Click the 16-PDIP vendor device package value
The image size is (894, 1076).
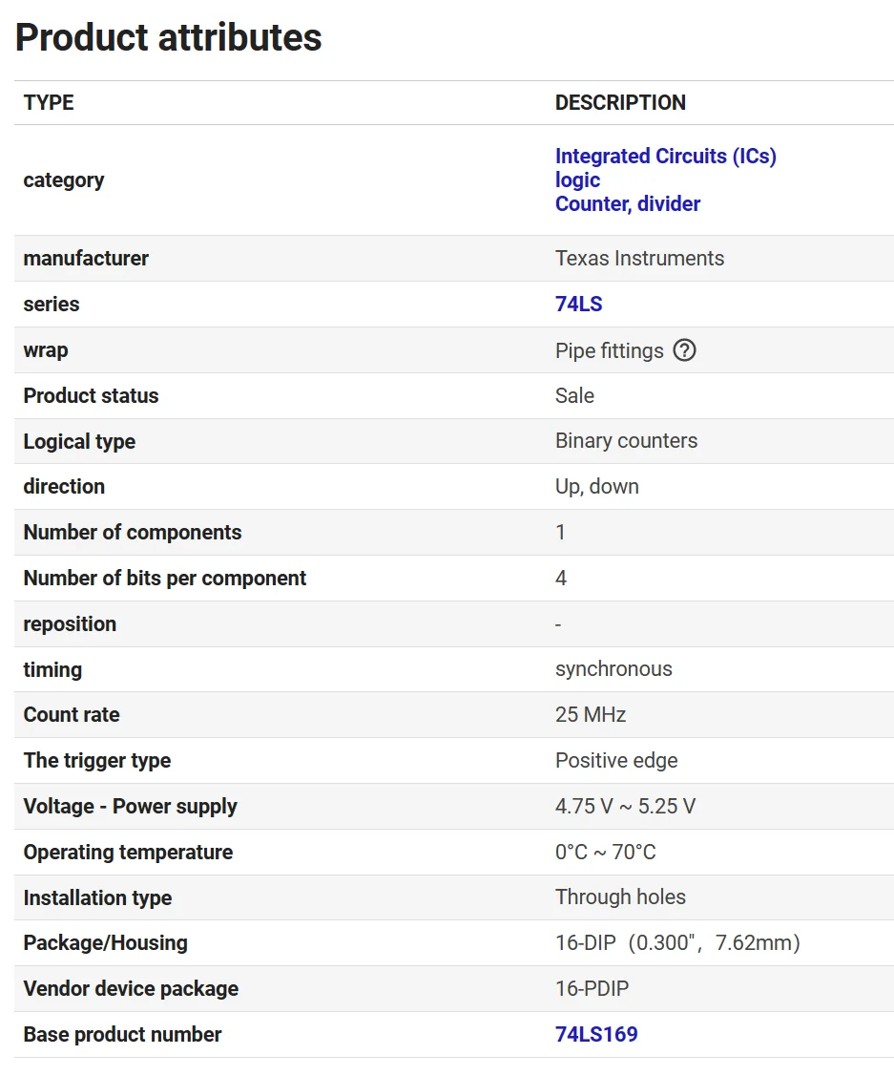[x=592, y=988]
